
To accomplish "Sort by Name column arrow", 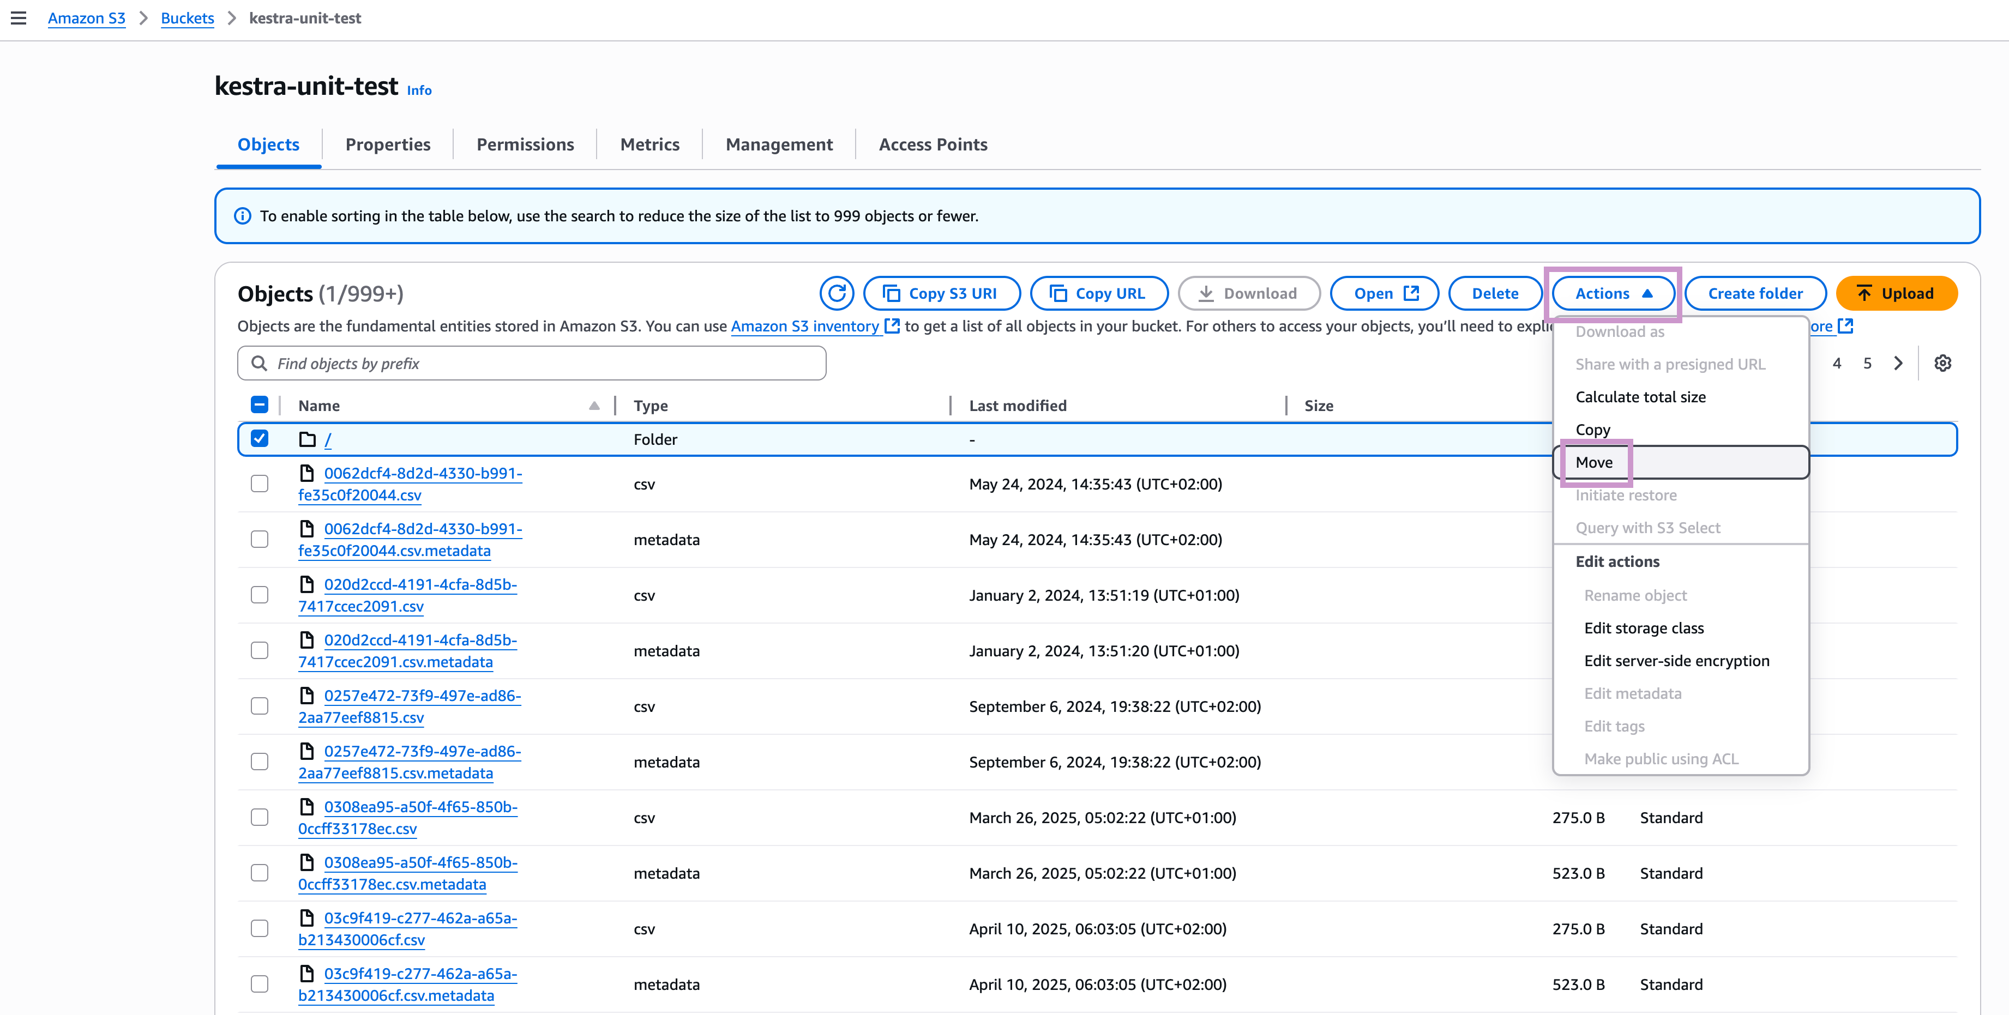I will (x=594, y=406).
